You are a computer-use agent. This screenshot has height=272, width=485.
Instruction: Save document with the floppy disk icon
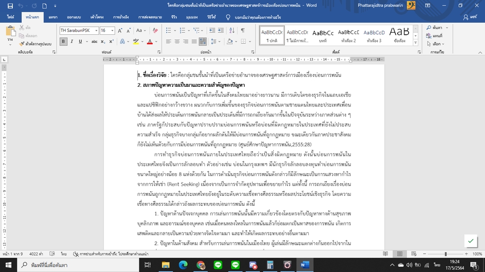coord(10,6)
